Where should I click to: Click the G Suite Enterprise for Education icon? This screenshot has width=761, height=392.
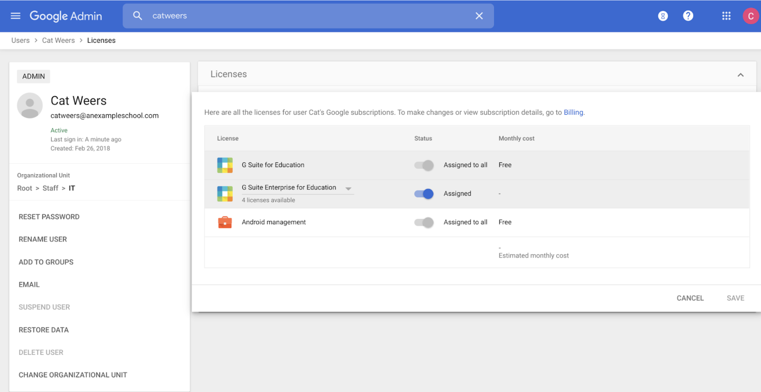coord(224,192)
